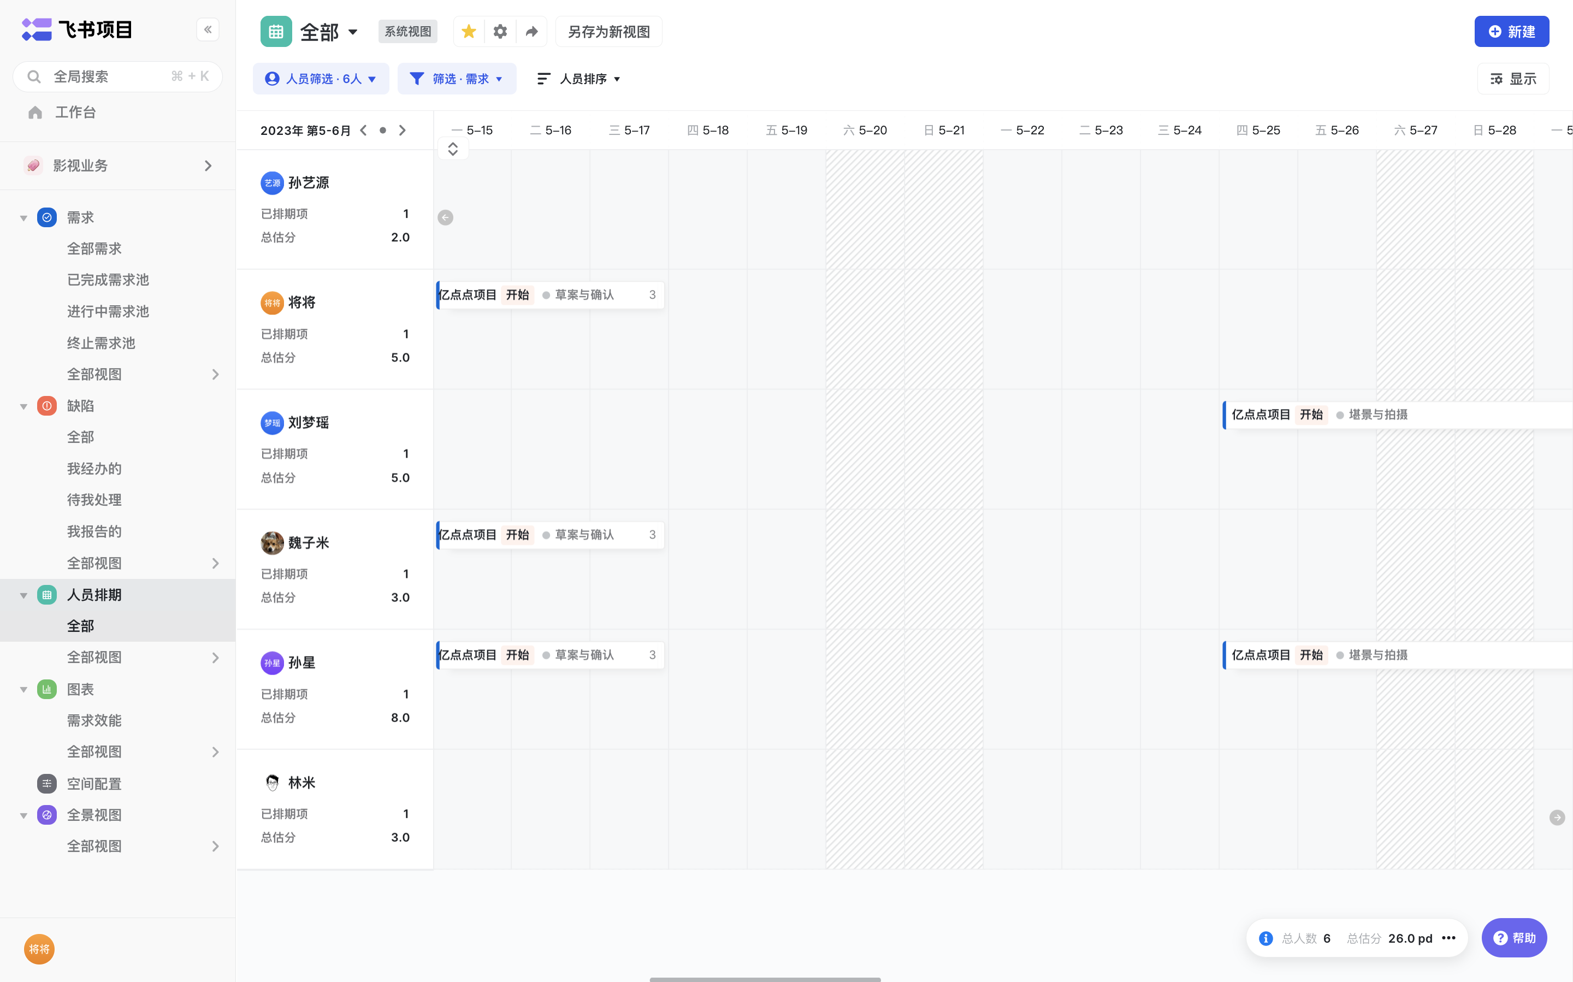Open the 人员筛选 · 6人 dropdown
Viewport: 1573px width, 982px height.
point(321,79)
